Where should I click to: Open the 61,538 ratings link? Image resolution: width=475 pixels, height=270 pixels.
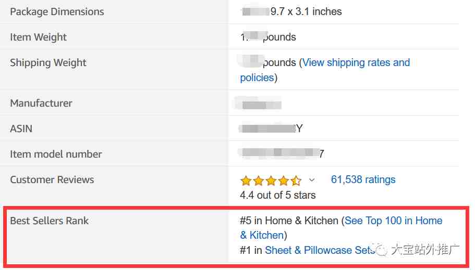point(363,179)
